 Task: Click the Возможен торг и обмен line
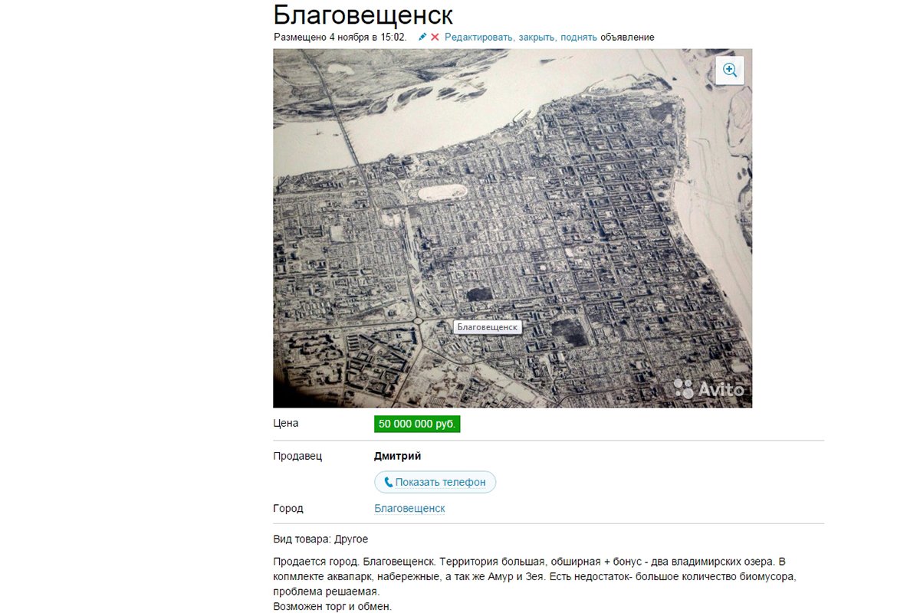332,607
